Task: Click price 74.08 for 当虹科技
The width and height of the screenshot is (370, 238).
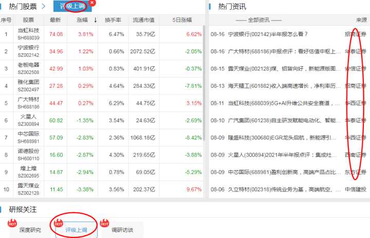Action: tap(56, 34)
